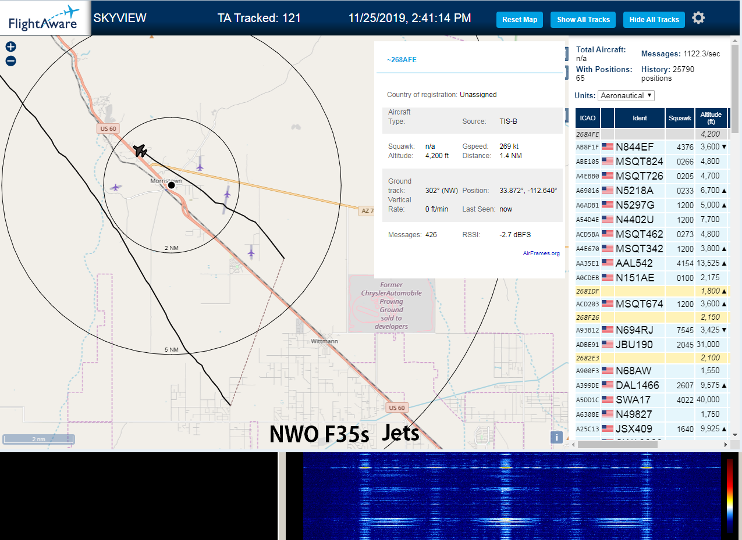Click the sidebar scrollbar up arrow
Image resolution: width=742 pixels, height=540 pixels.
(735, 40)
